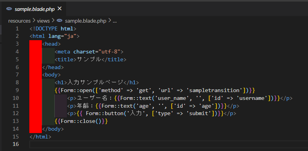This screenshot has width=308, height=151.
Task: Expand the breadcrumb ellipsis symbol
Action: coord(115,21)
